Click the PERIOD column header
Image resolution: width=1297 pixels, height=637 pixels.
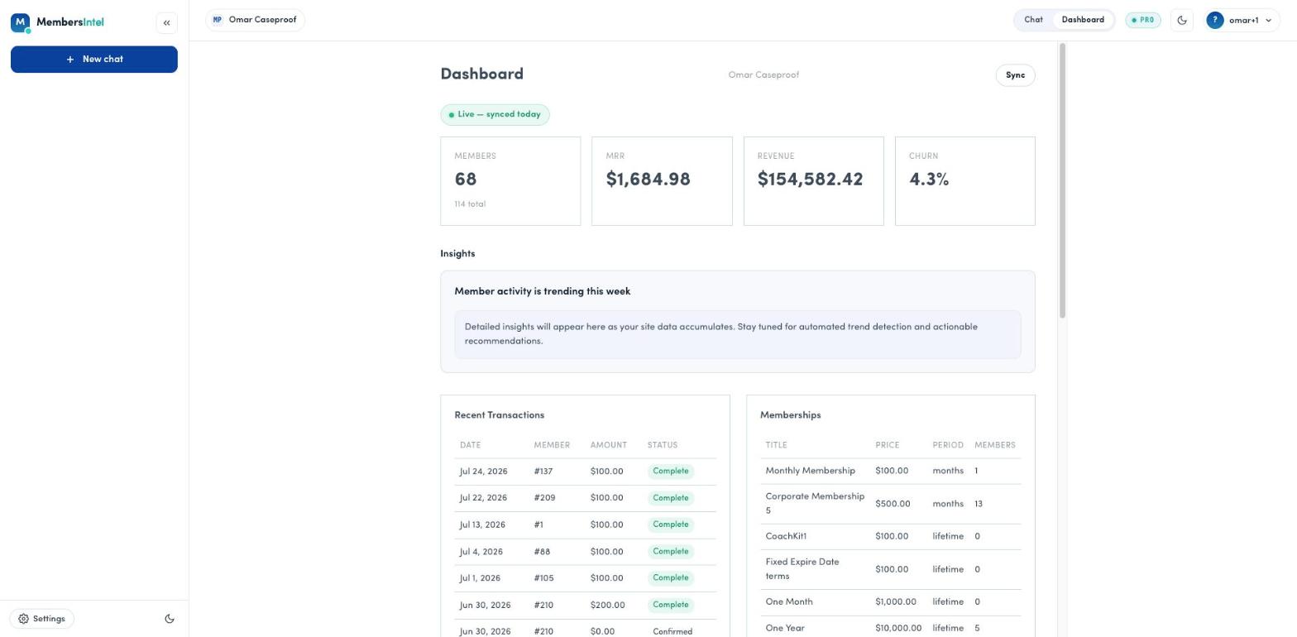click(948, 446)
